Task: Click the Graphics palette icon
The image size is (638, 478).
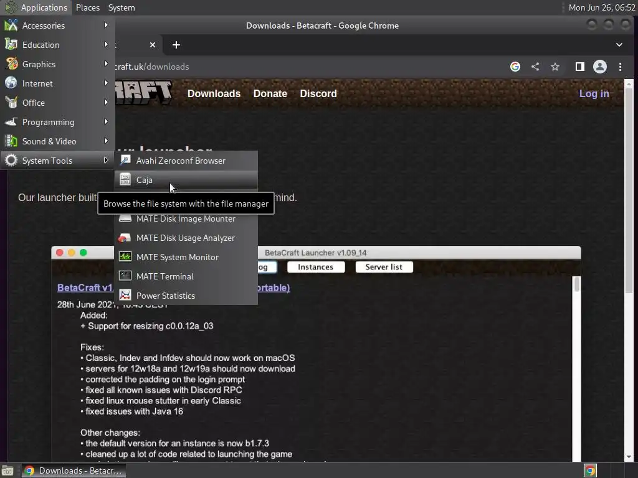Action: [x=11, y=64]
